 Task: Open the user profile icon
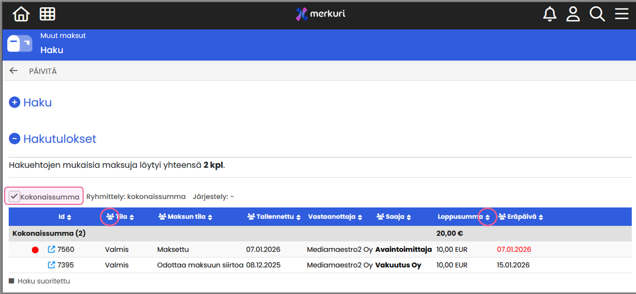573,14
